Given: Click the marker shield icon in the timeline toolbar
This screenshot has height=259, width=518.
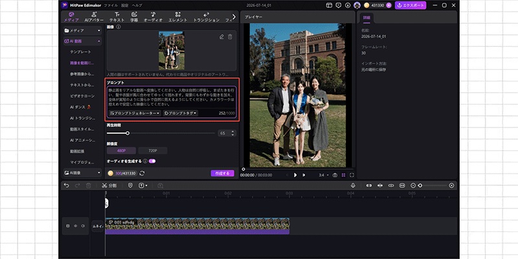Looking at the screenshot, I should point(130,186).
